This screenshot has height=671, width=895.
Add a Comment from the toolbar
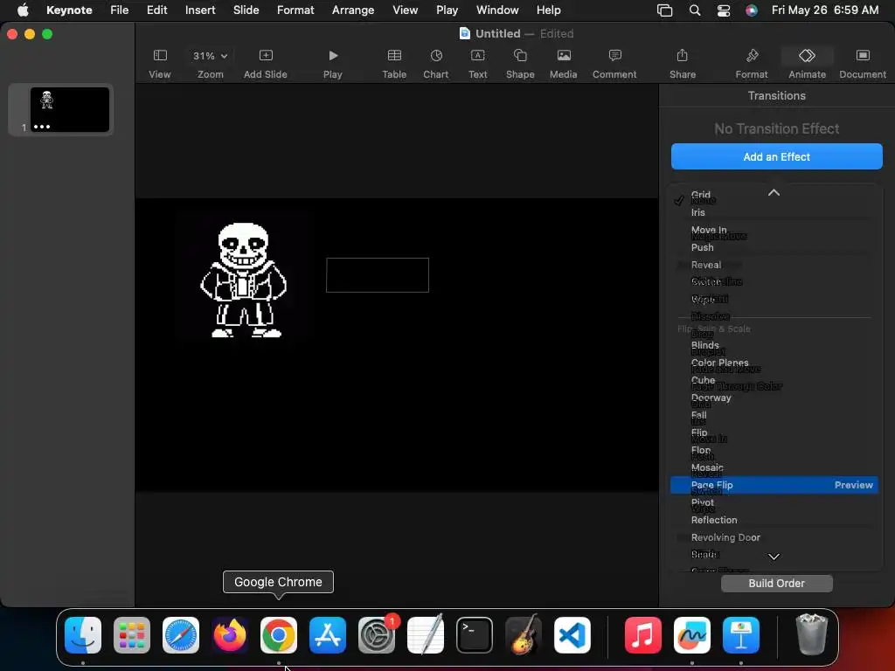614,64
